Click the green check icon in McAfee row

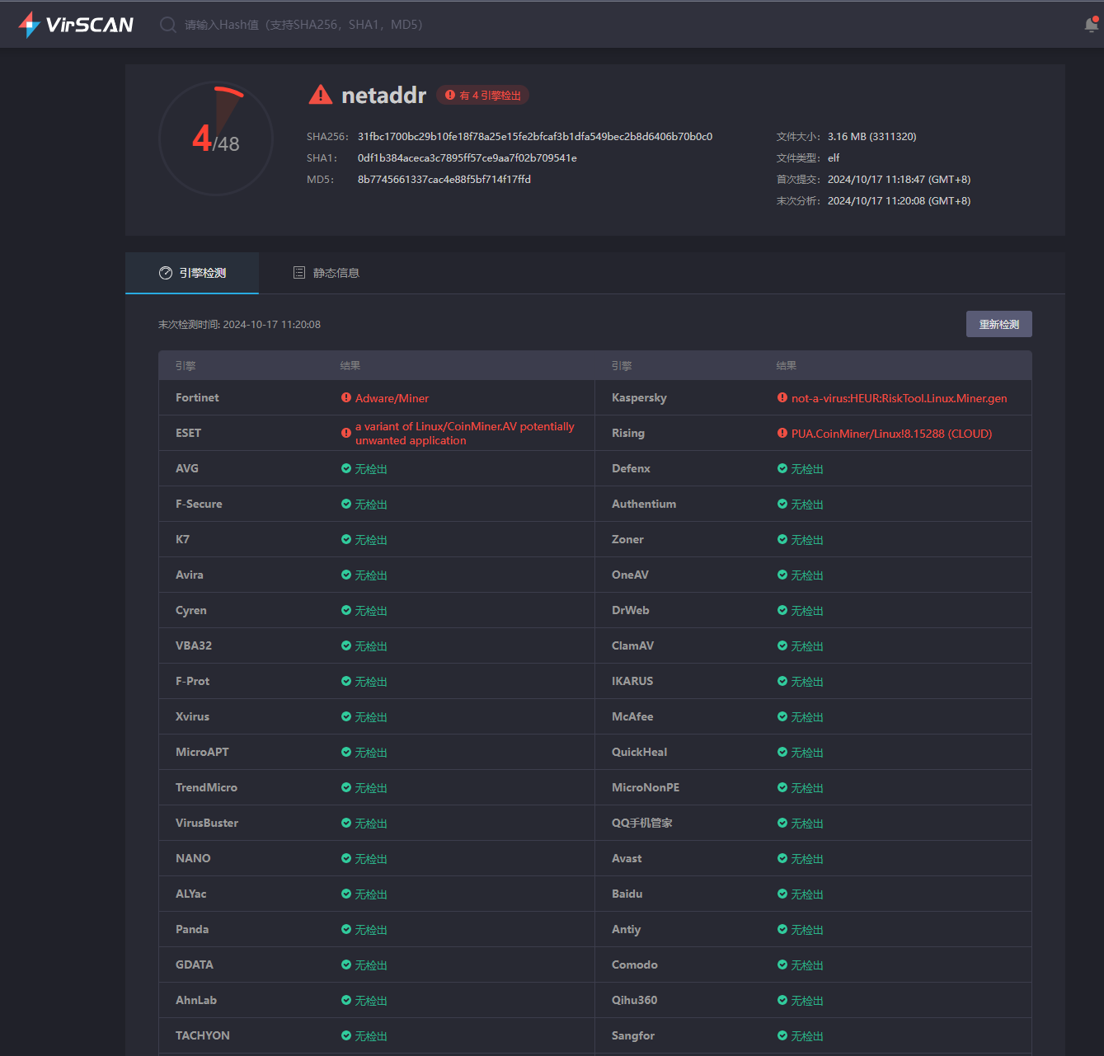[782, 716]
